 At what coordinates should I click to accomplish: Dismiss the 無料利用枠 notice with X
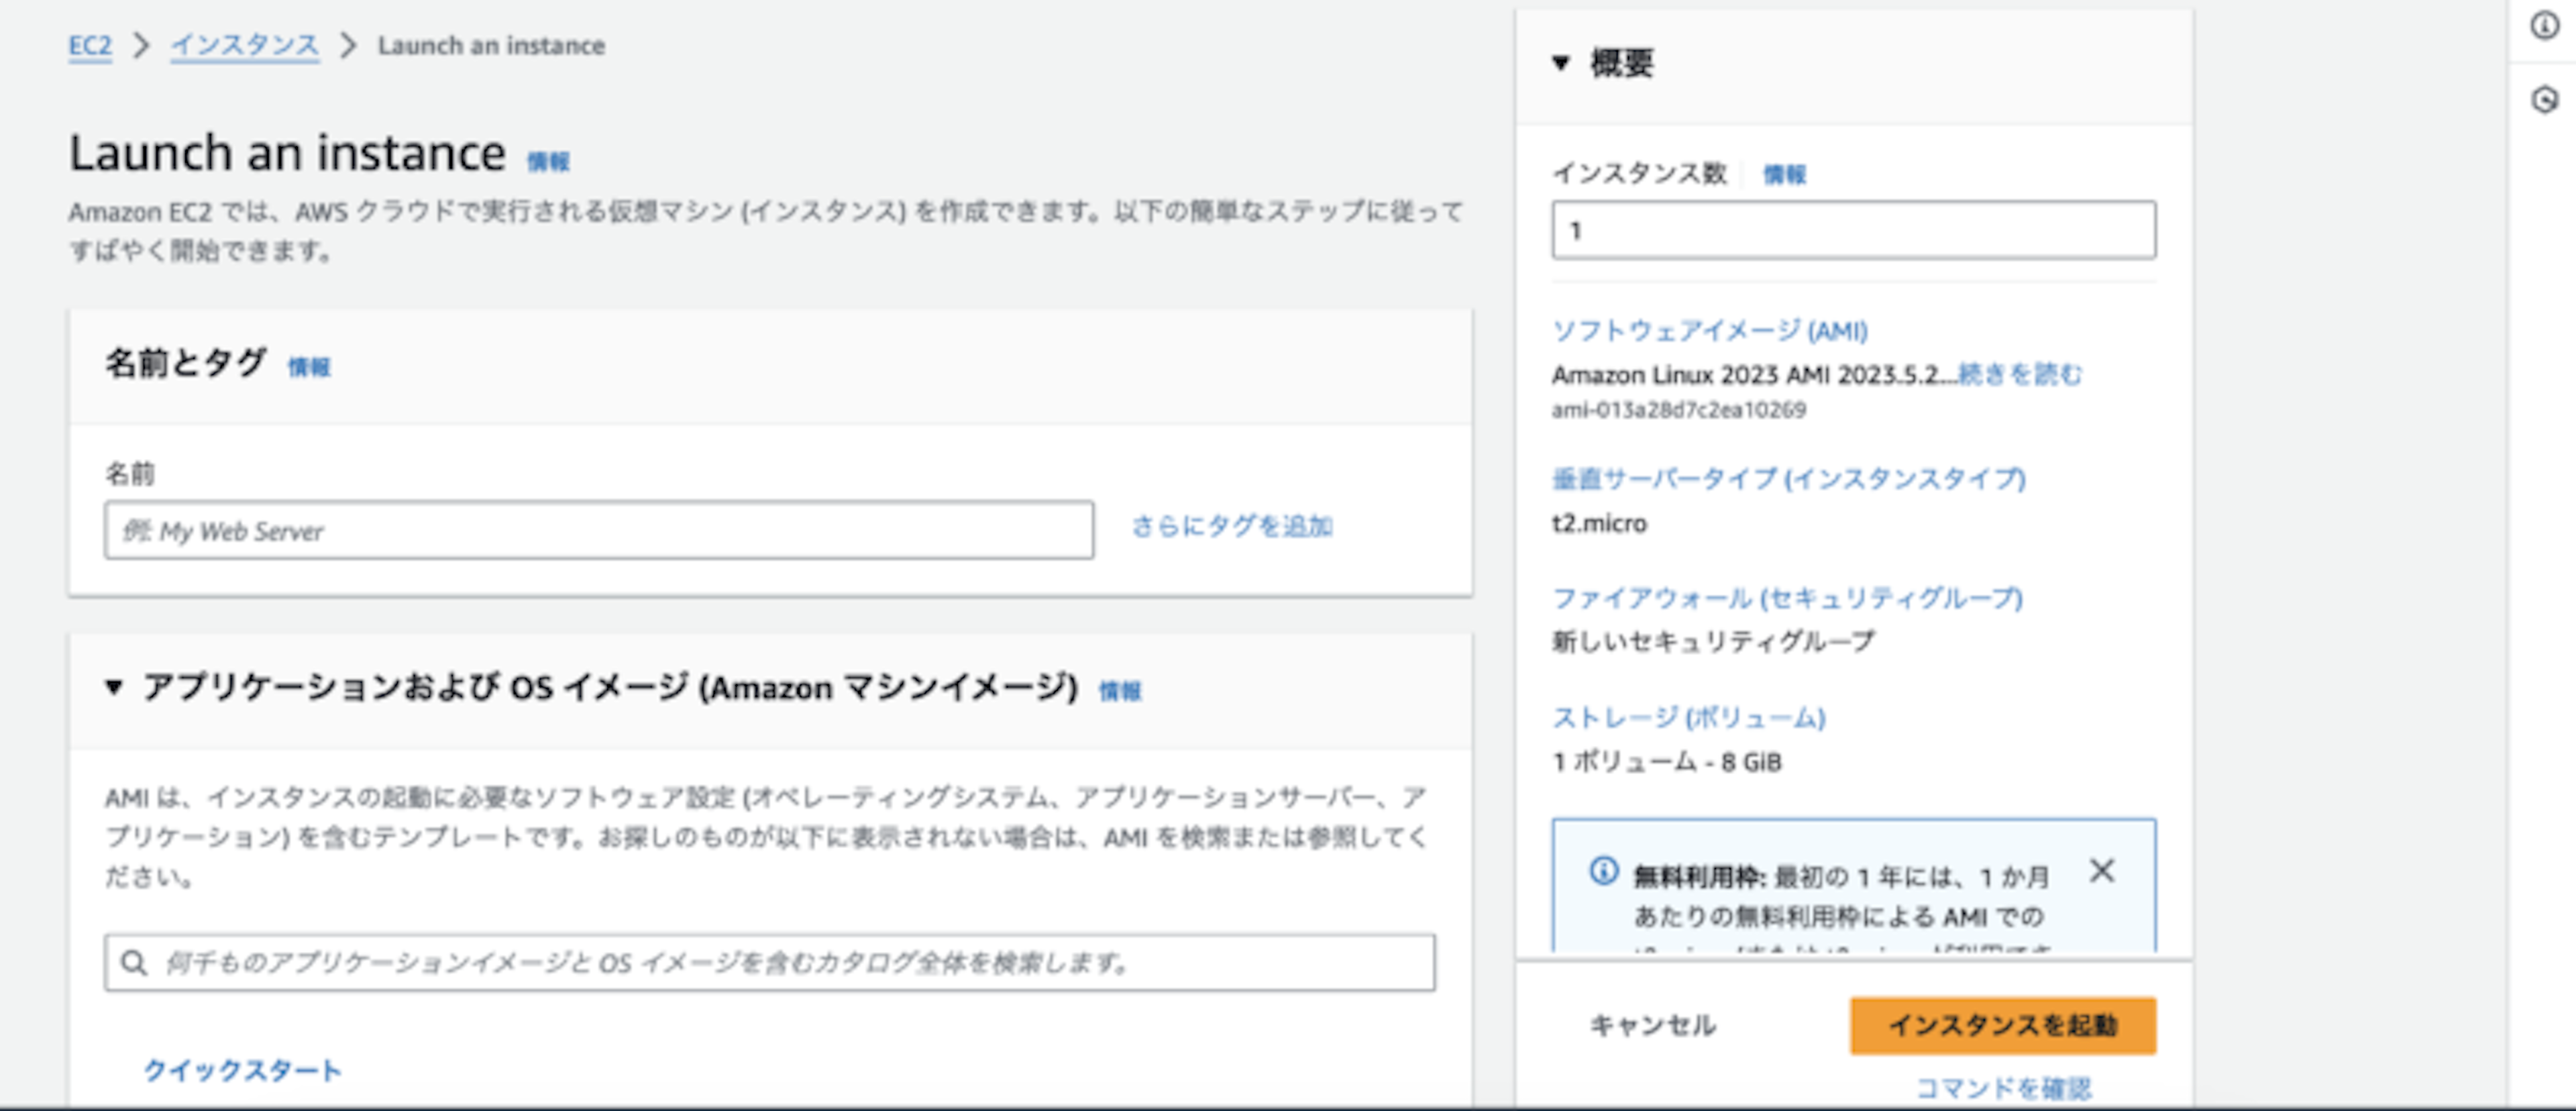point(2102,871)
